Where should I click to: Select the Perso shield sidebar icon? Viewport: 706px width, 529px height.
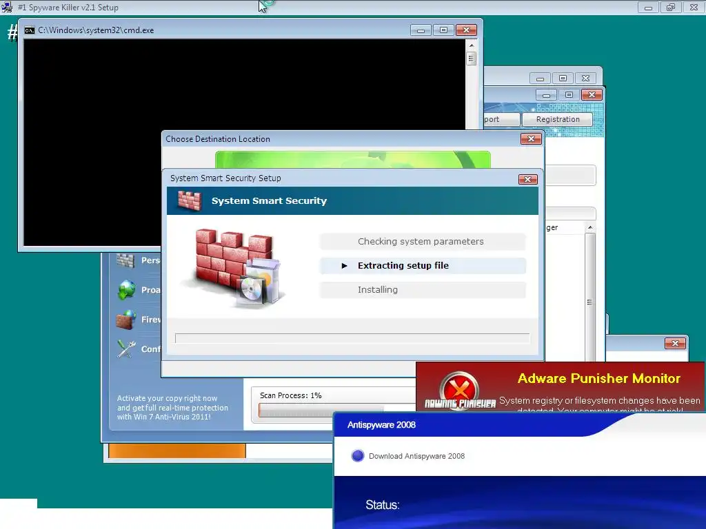point(125,260)
